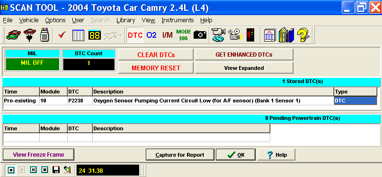Click the DTC Count value box
382x177 pixels.
(89, 65)
